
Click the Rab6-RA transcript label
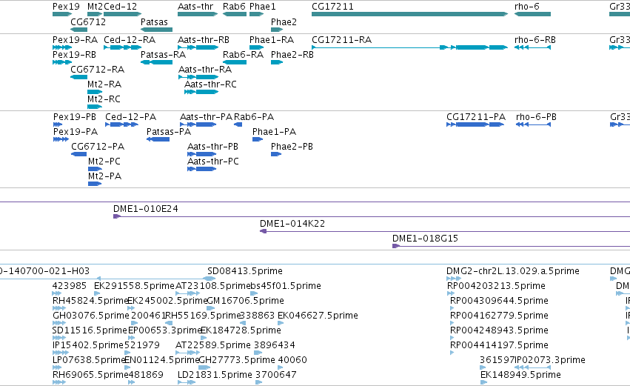tap(243, 55)
